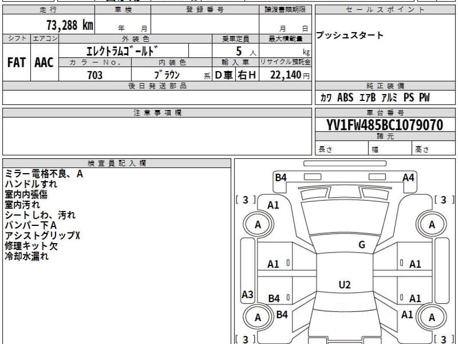458x344 pixels.
Task: Click the プッシュスタート sales point text
Action: [x=350, y=36]
